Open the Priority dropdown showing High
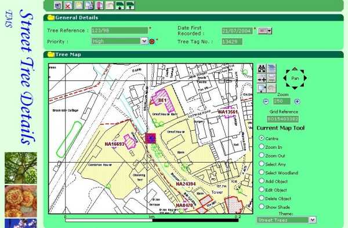Viewport: 348px width, 228px height. (x=144, y=41)
